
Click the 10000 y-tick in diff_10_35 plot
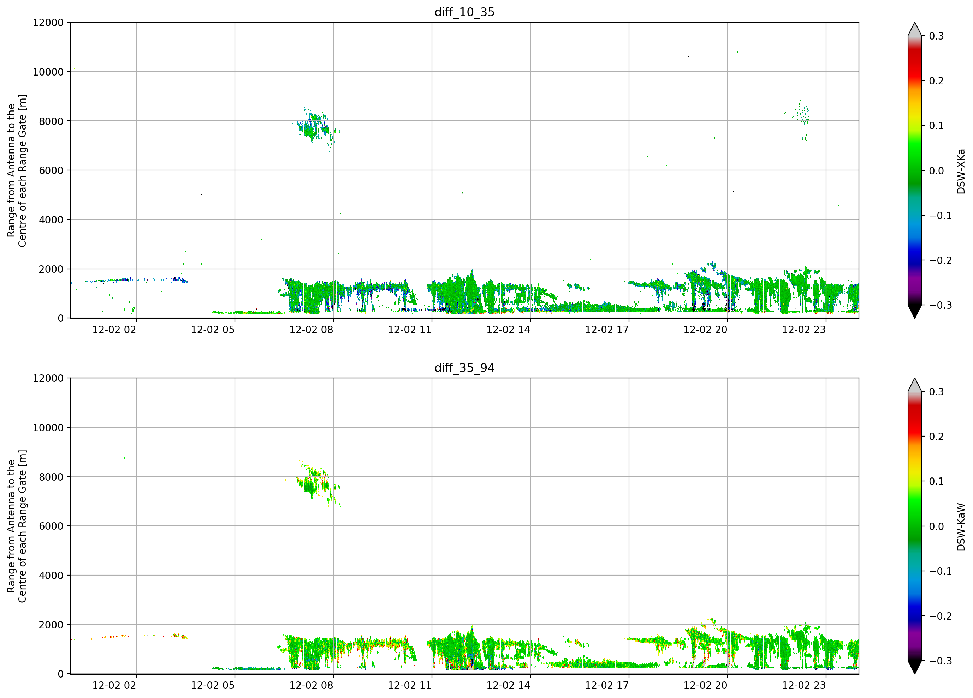pyautogui.click(x=48, y=72)
